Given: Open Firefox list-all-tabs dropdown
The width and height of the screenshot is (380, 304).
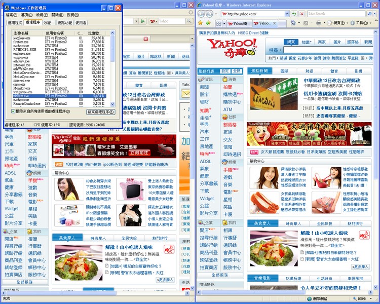Looking at the screenshot, I should coord(192,39).
